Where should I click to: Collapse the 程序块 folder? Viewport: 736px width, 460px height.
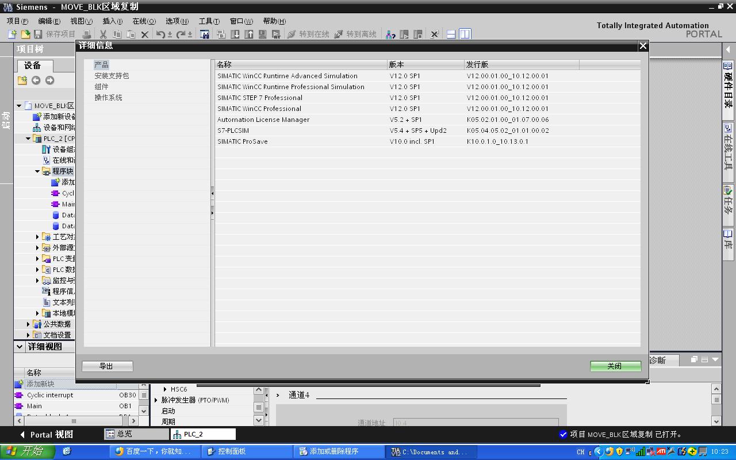pos(37,171)
